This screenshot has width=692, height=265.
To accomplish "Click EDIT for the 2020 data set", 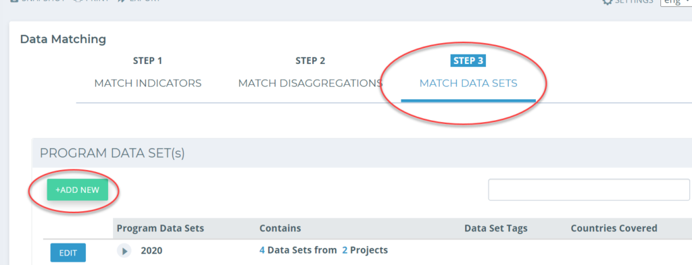I will click(x=68, y=253).
